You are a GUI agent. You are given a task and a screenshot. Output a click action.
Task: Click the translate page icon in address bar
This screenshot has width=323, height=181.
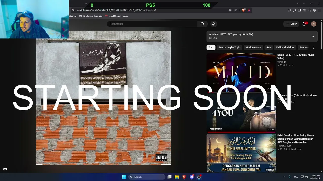pyautogui.click(x=230, y=10)
